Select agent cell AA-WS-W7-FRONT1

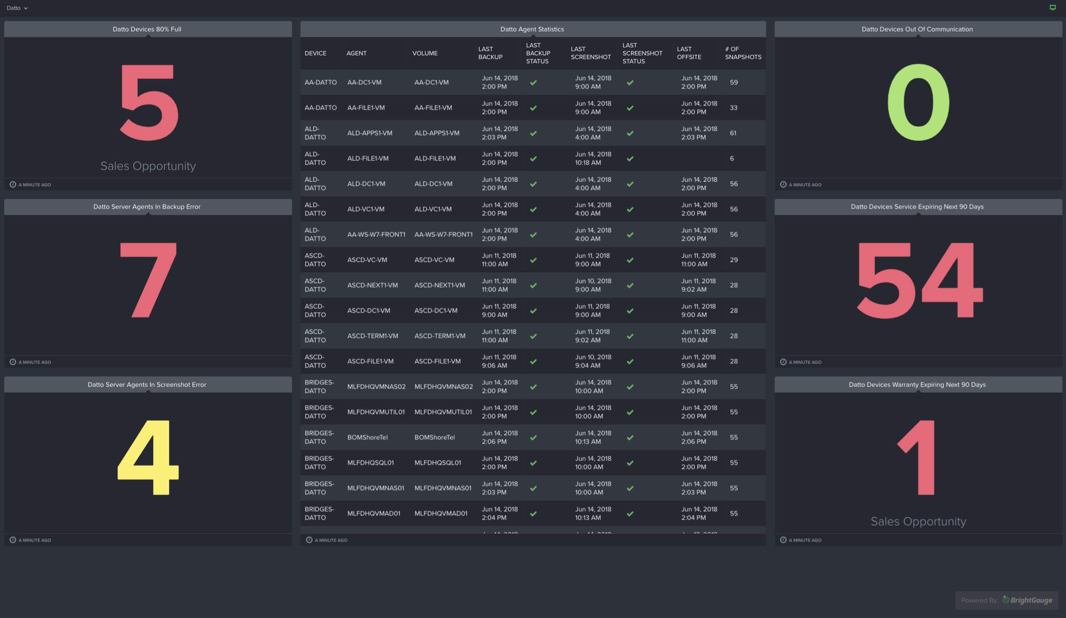(376, 234)
